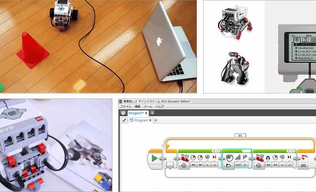This screenshot has width=316, height=192.
Task: Click the volume bars icon in Sound block
Action: [x=238, y=157]
